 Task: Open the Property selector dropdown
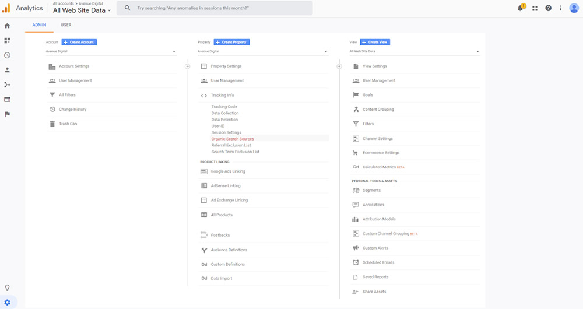262,51
